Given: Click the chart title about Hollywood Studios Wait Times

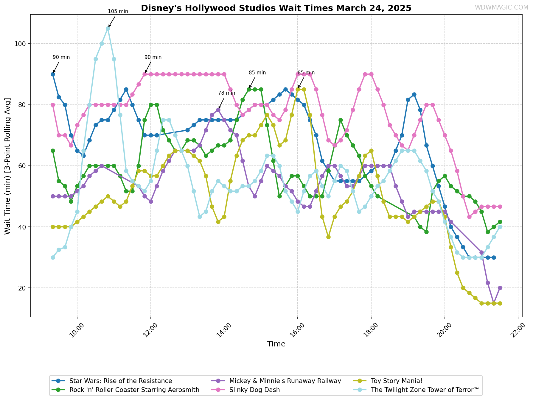Looking at the screenshot, I should tap(276, 8).
